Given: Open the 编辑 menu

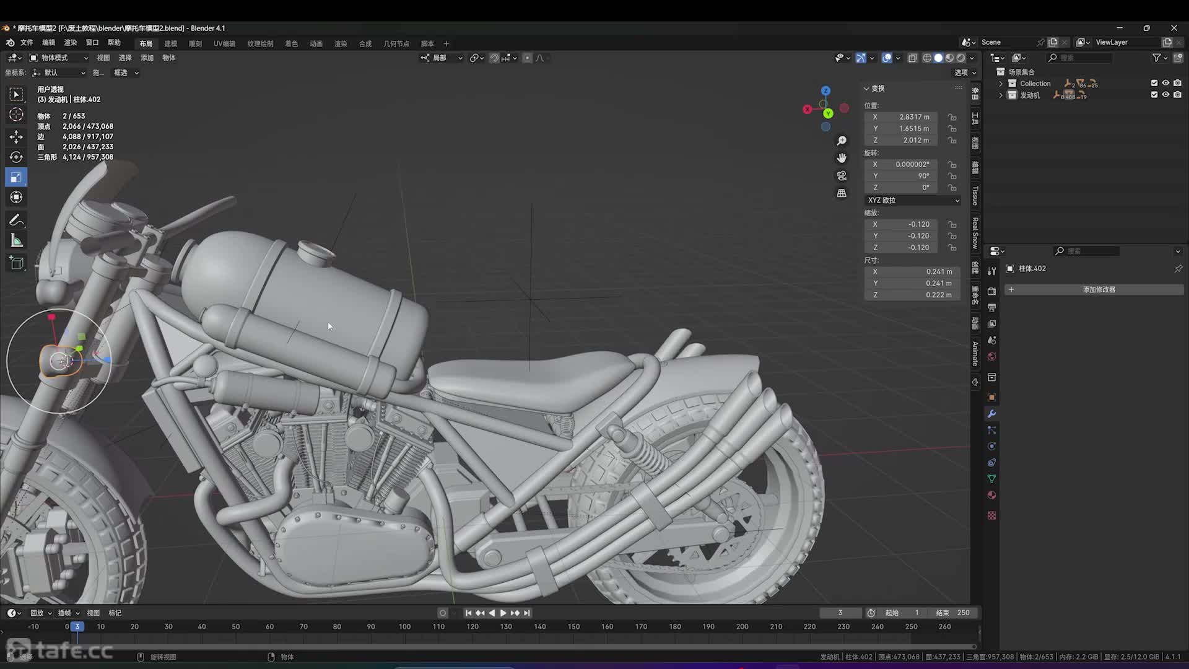Looking at the screenshot, I should (48, 43).
